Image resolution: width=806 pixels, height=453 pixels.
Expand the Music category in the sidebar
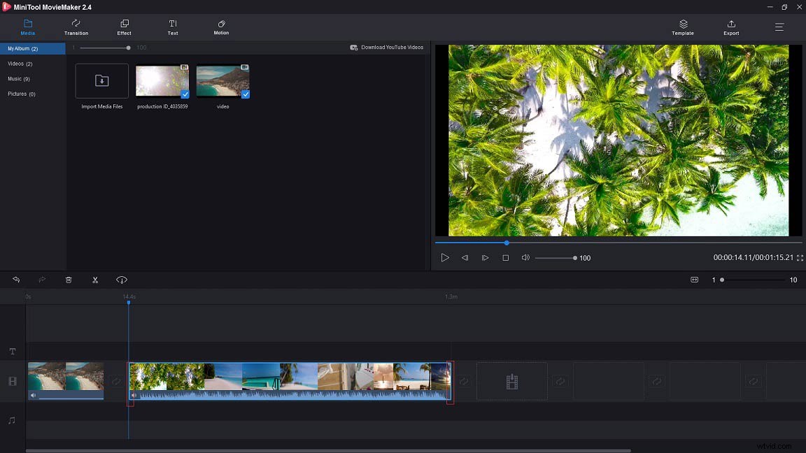coord(17,78)
